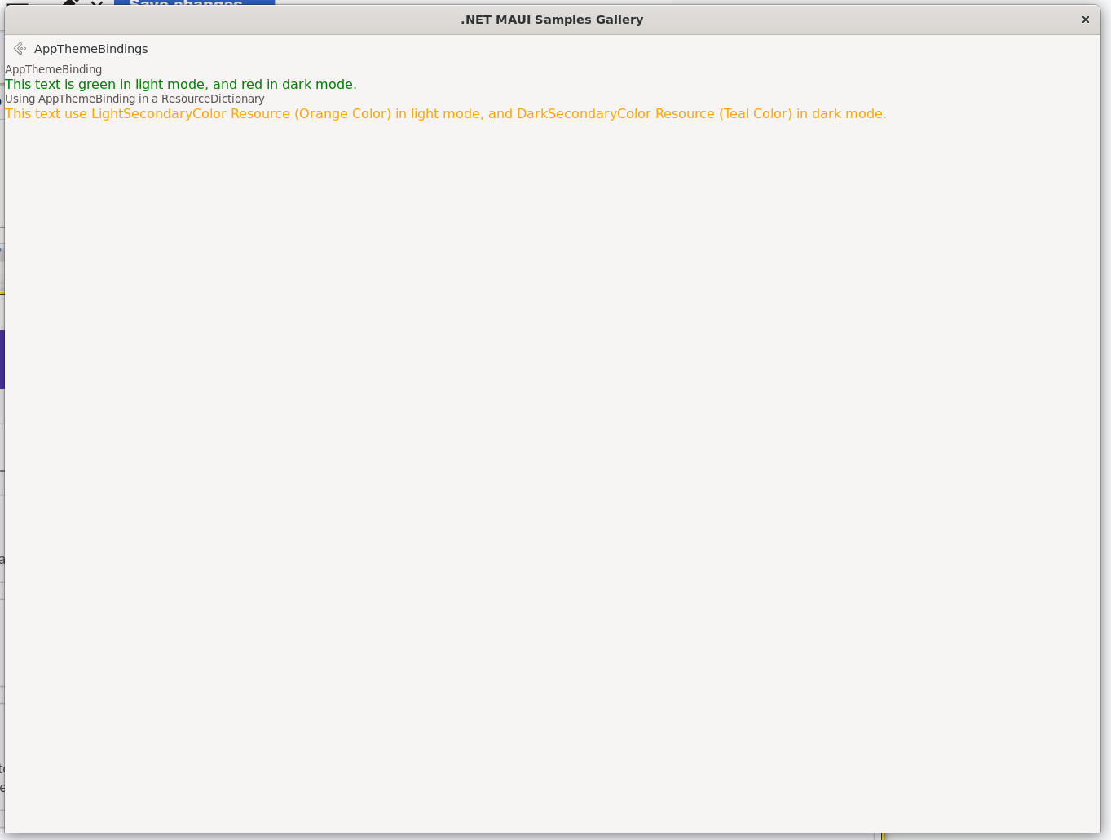
Task: Click the words '(Teal Color)' in the orange text
Action: coord(755,113)
